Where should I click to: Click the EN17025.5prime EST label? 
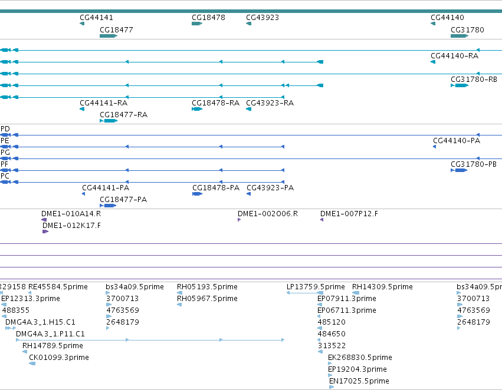coord(359,381)
